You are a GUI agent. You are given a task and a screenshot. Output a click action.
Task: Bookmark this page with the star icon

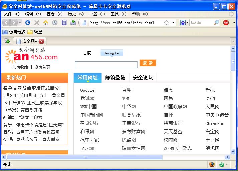[x=167, y=23]
